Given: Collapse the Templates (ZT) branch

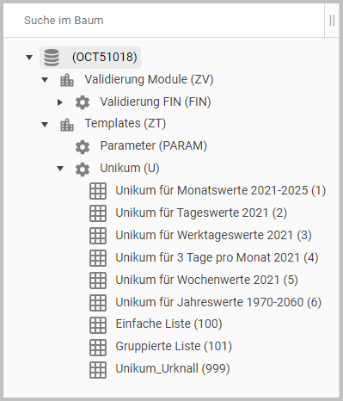Looking at the screenshot, I should 45,125.
